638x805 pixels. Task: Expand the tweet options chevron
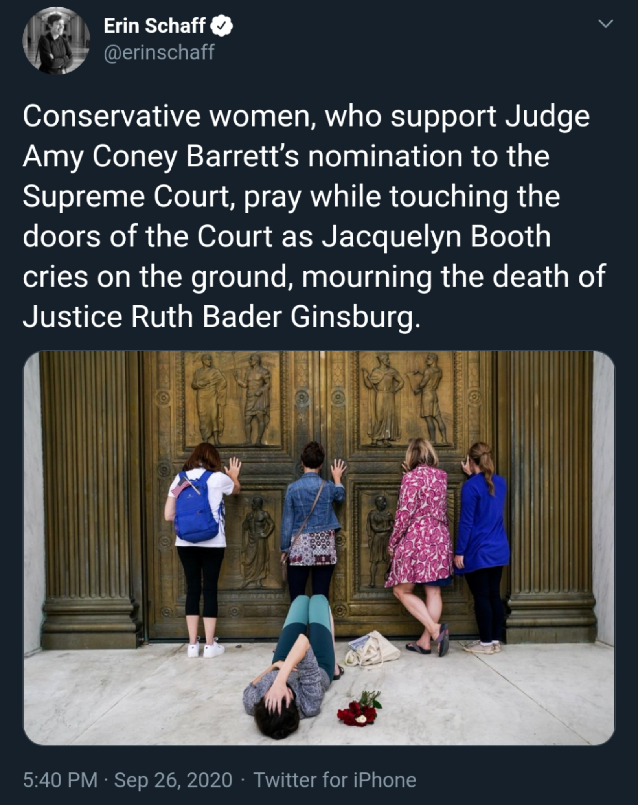coord(605,24)
